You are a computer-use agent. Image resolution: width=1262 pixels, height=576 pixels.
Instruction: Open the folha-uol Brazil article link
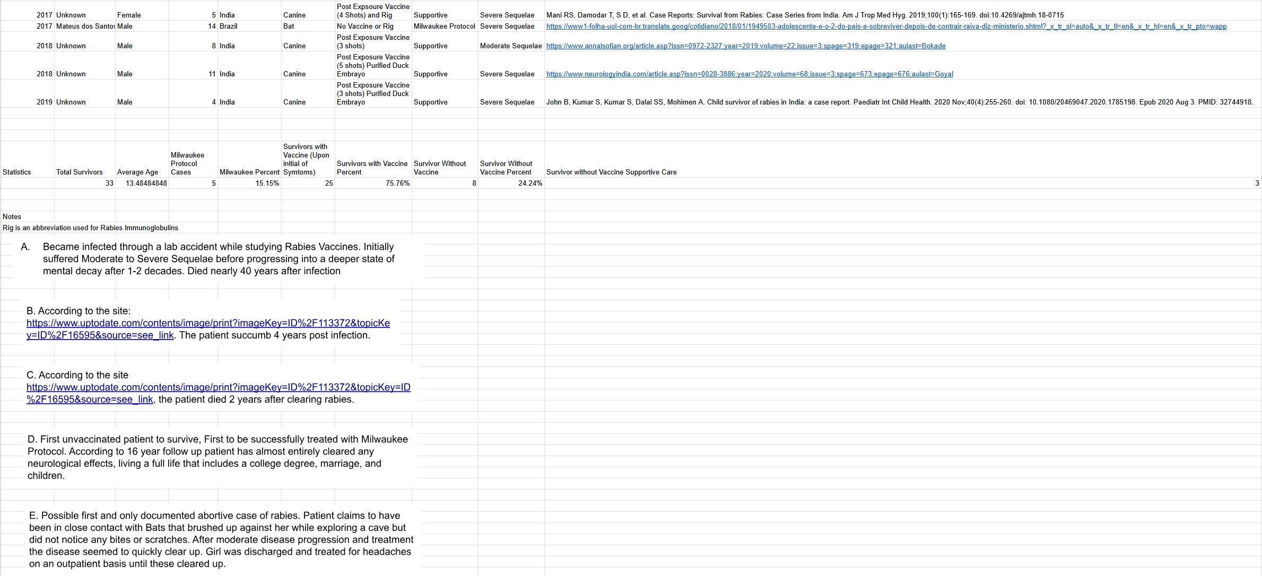886,26
